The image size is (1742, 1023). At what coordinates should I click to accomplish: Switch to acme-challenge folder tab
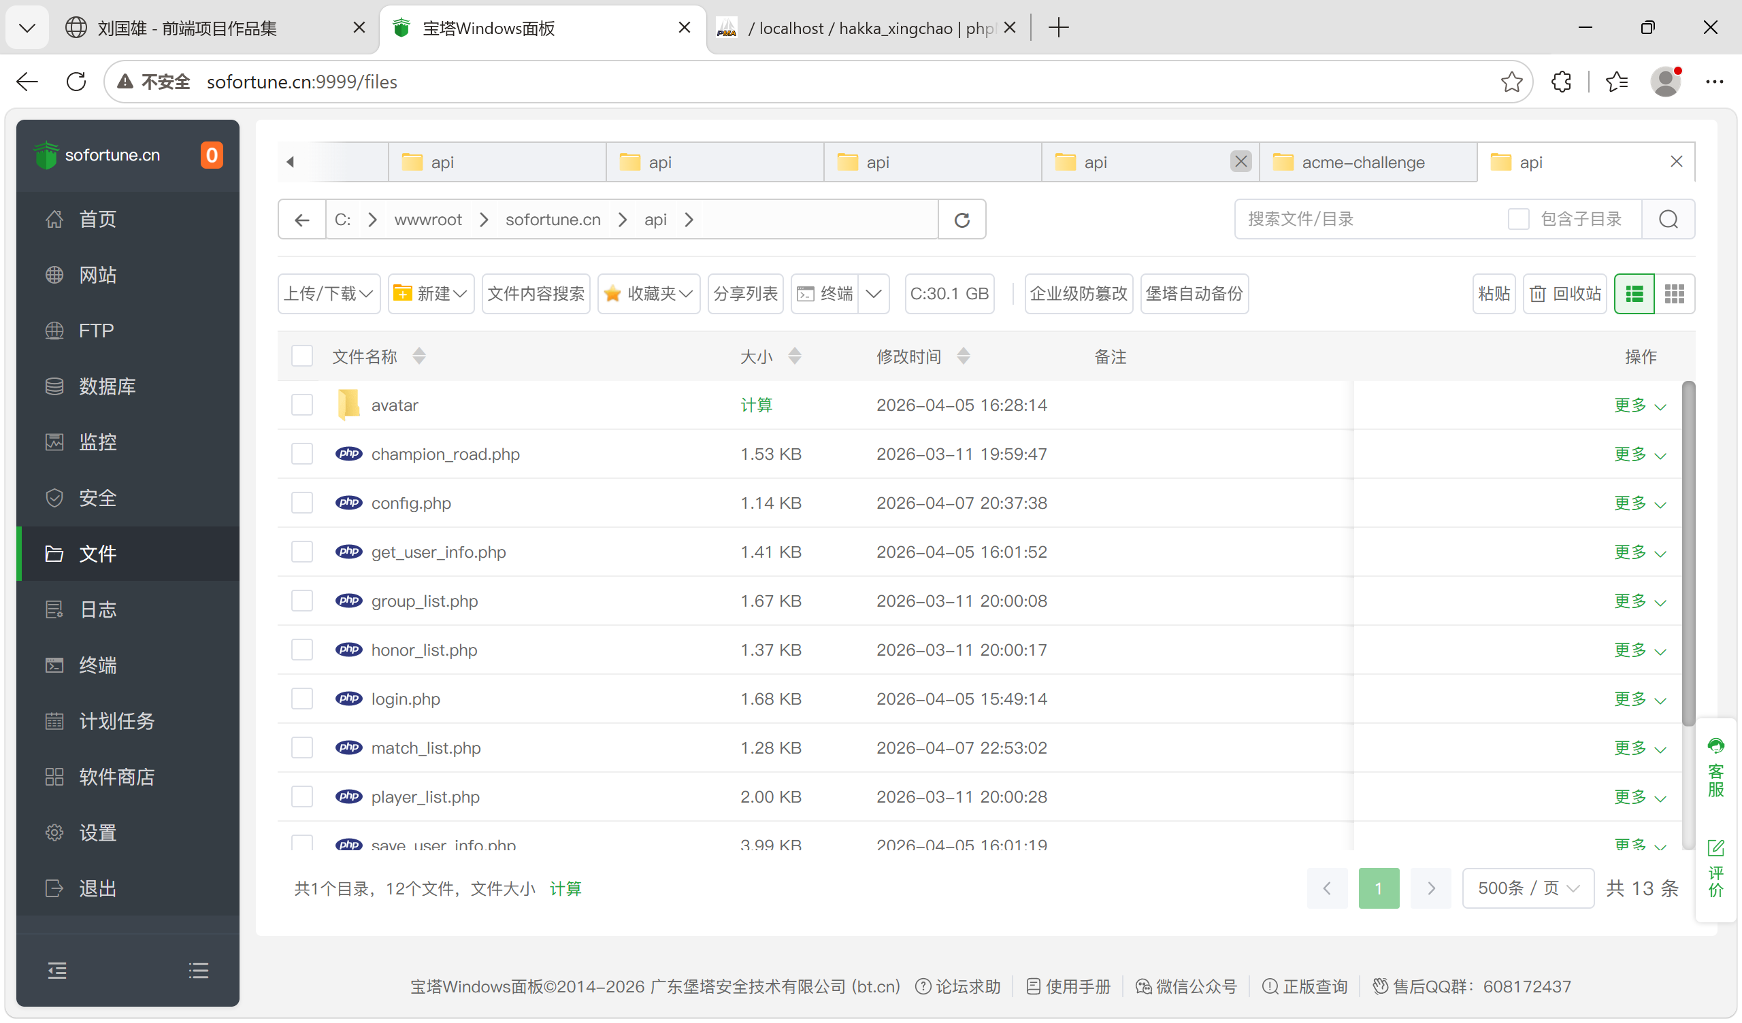(1367, 163)
